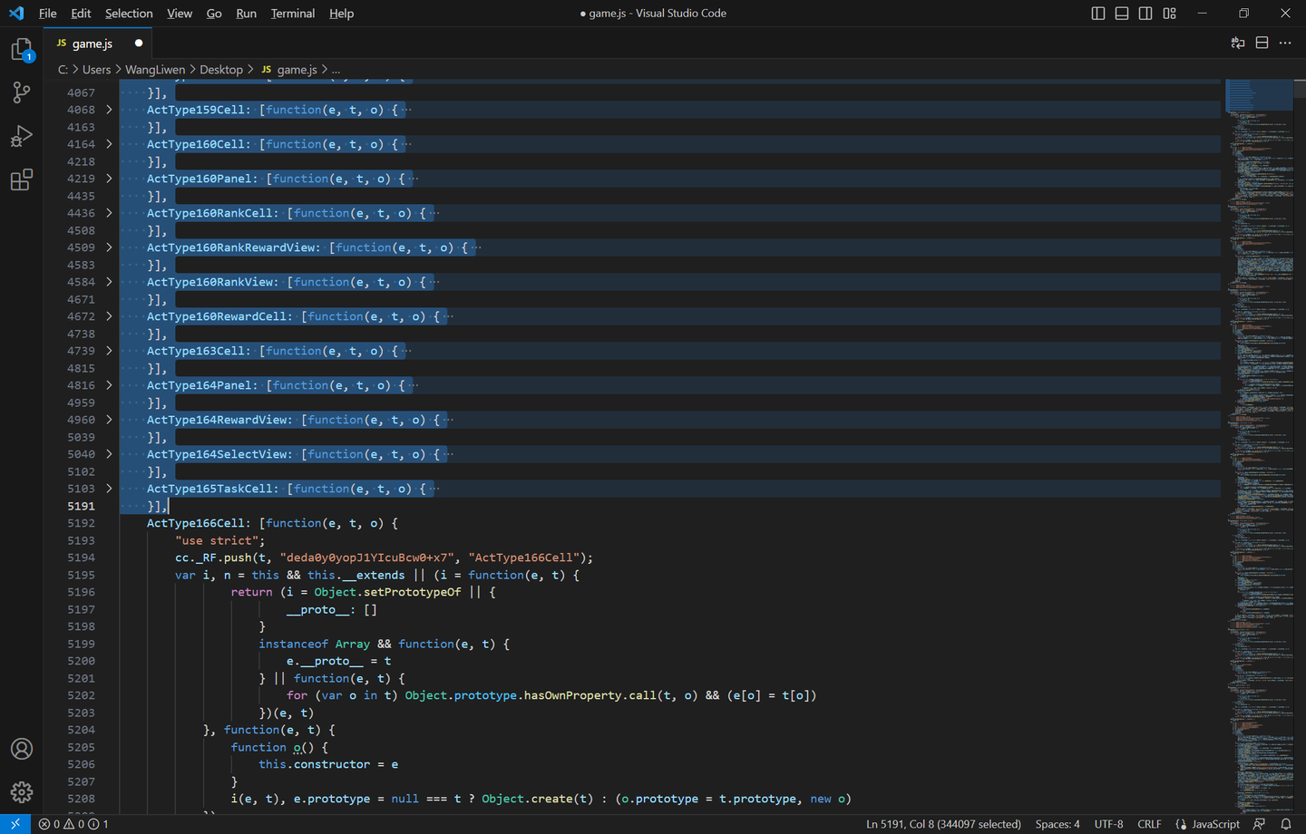Open the Accounts menu icon
Image resolution: width=1306 pixels, height=834 pixels.
coord(21,749)
